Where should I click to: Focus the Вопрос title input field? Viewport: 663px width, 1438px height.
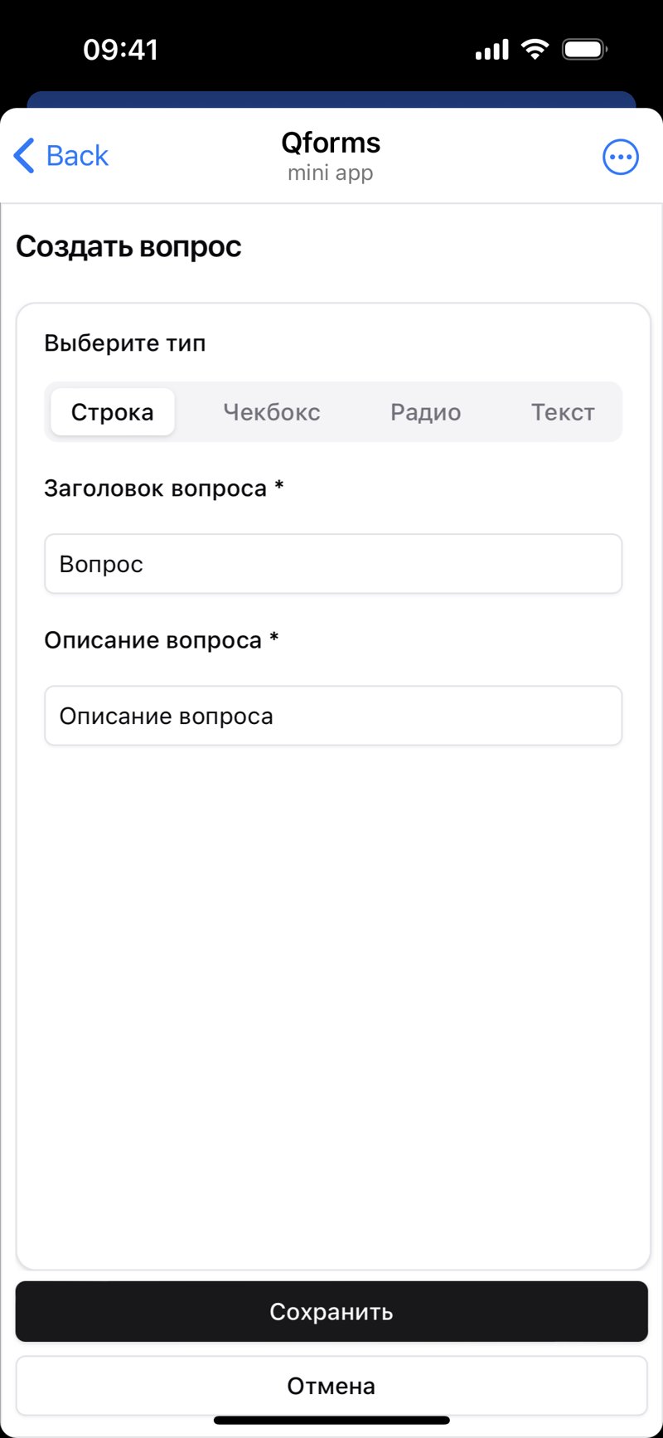tap(333, 564)
